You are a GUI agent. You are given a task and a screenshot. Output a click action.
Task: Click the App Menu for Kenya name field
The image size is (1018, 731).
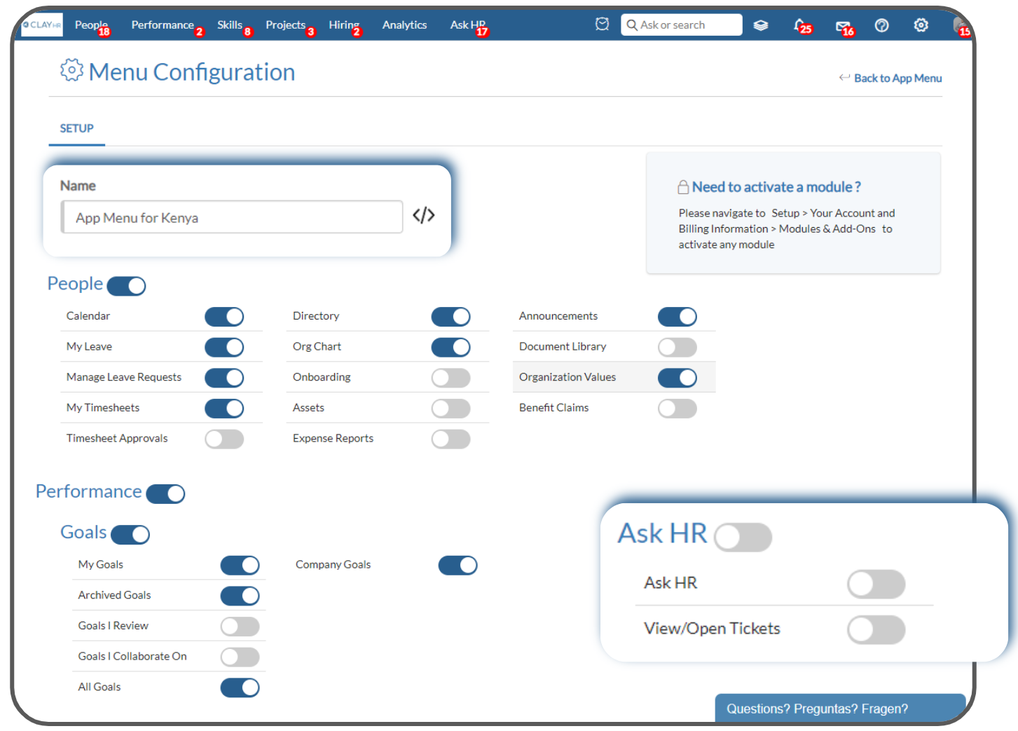click(x=231, y=217)
